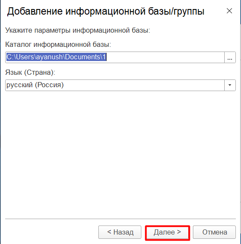Click the separator line above the buttons
The width and height of the screenshot is (241, 244).
(120, 219)
